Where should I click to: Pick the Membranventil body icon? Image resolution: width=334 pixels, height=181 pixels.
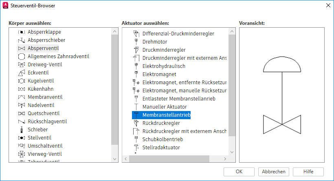[22, 97]
